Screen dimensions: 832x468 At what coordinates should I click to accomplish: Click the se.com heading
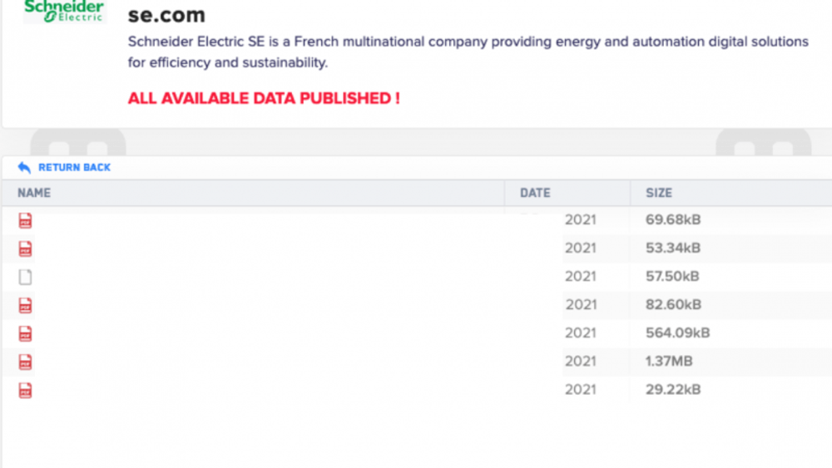[x=166, y=15]
